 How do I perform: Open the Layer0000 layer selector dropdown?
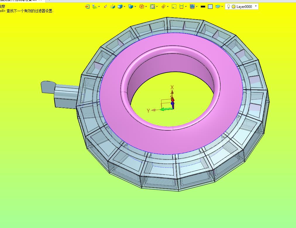click(x=256, y=6)
